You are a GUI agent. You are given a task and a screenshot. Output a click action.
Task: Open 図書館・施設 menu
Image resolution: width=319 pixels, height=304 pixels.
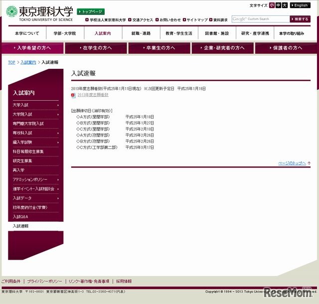pyautogui.click(x=217, y=33)
